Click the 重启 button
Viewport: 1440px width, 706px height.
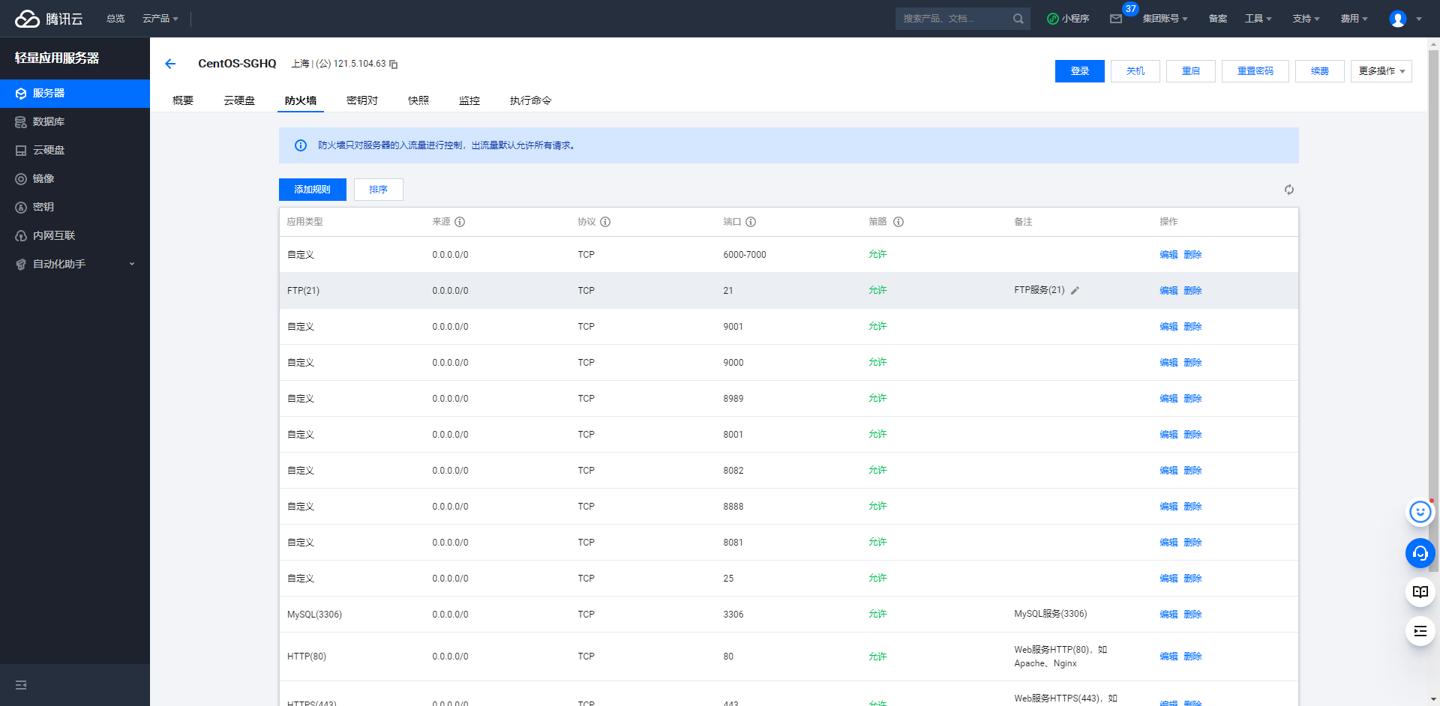coord(1191,71)
